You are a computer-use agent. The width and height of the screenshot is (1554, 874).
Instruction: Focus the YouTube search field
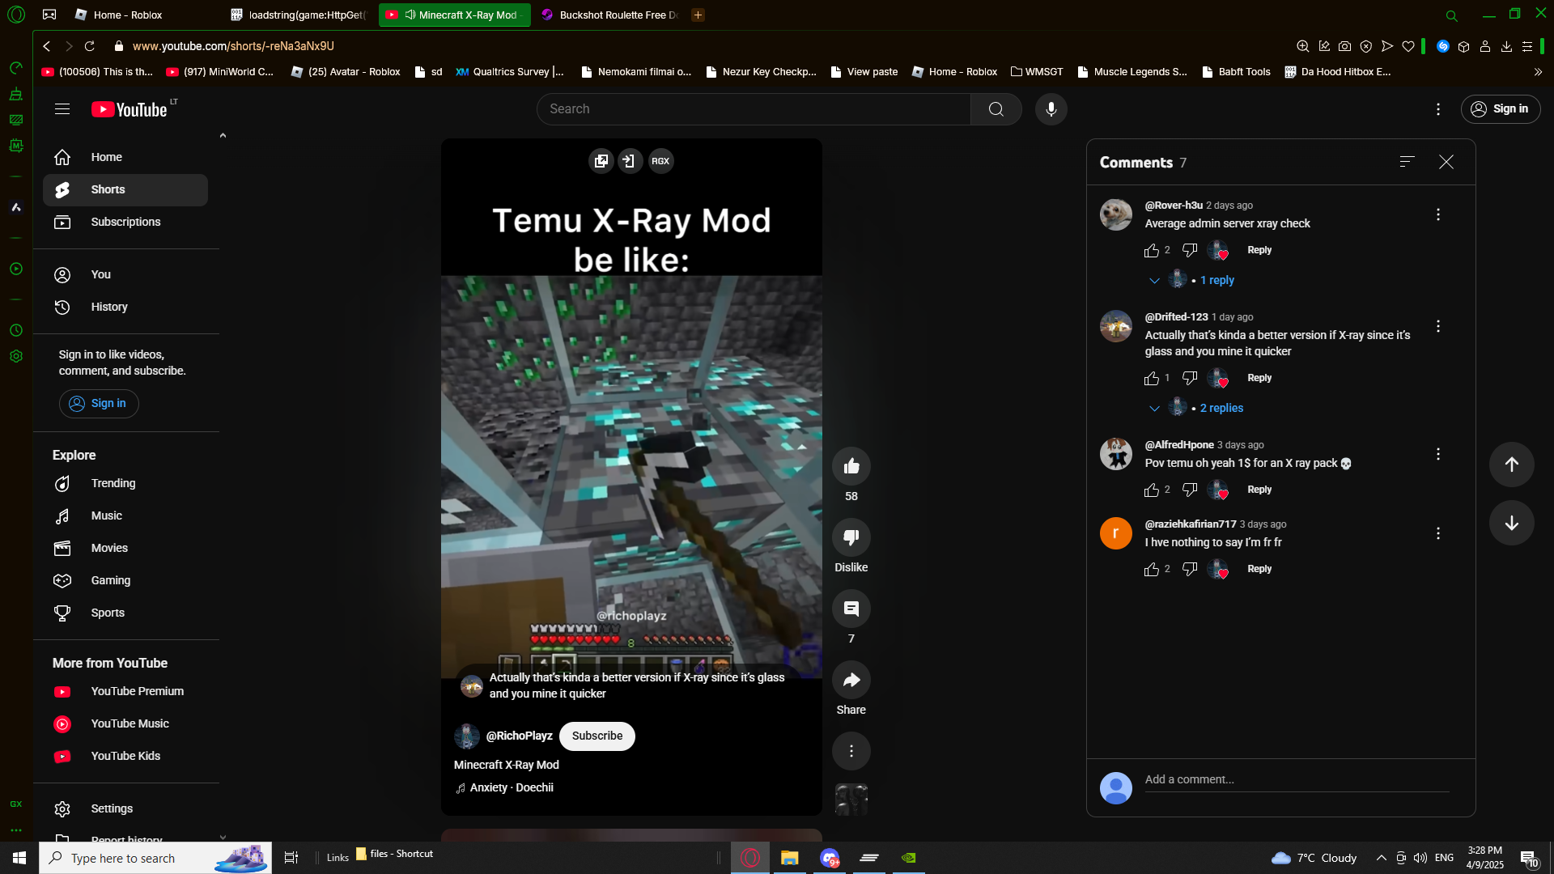pyautogui.click(x=754, y=109)
